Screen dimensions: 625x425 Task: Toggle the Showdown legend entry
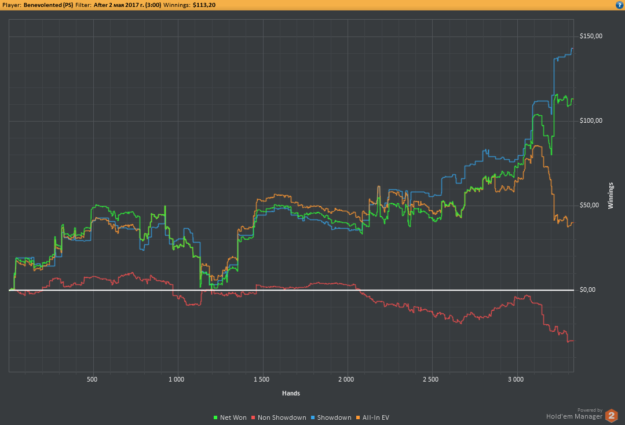click(x=331, y=417)
